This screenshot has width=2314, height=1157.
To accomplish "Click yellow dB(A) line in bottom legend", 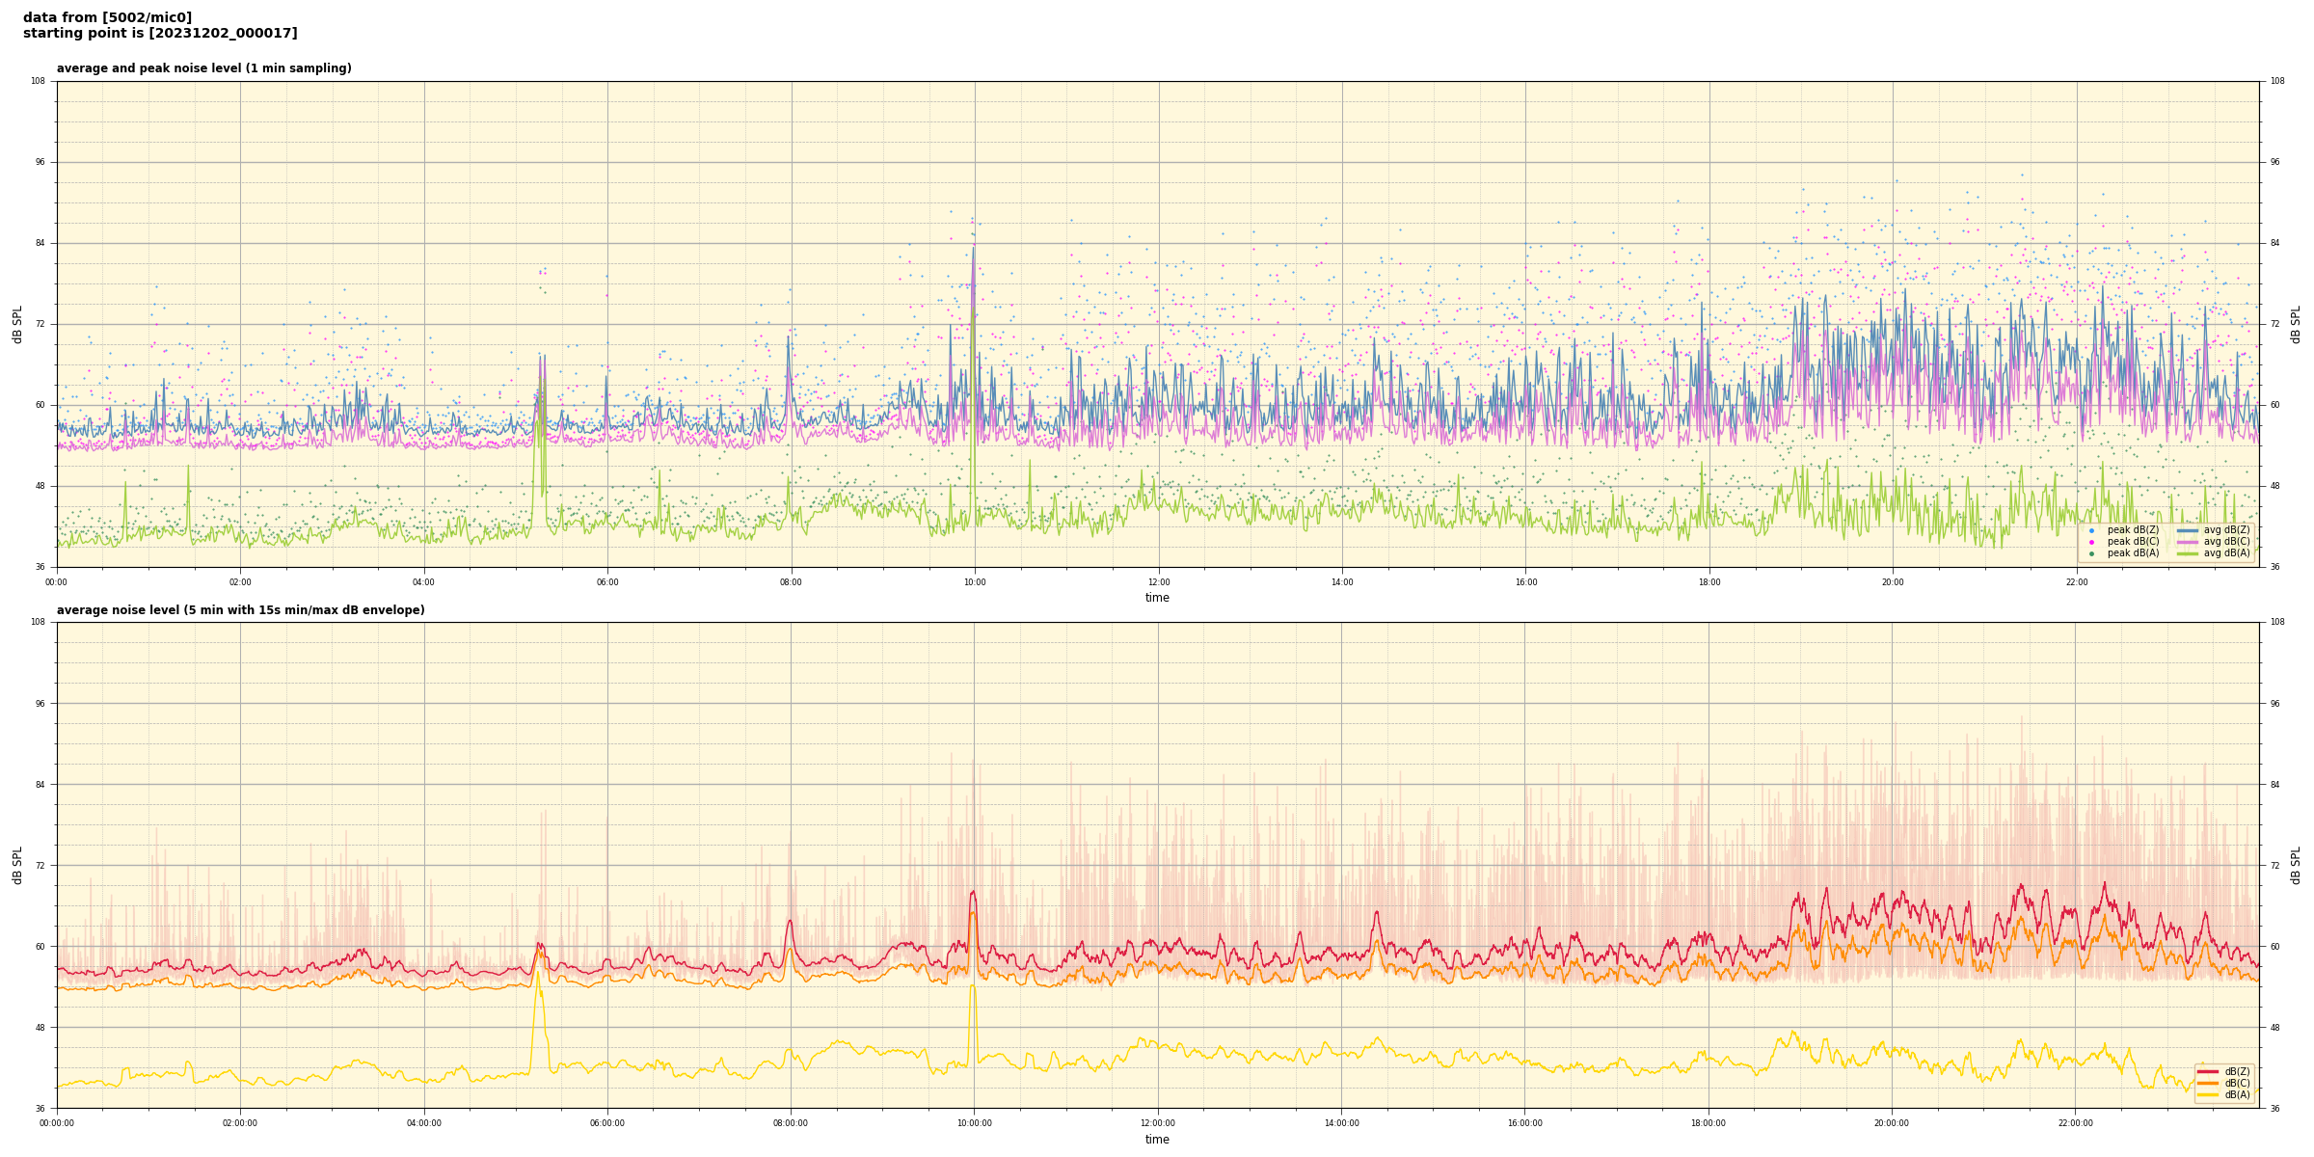I will (x=2209, y=1094).
